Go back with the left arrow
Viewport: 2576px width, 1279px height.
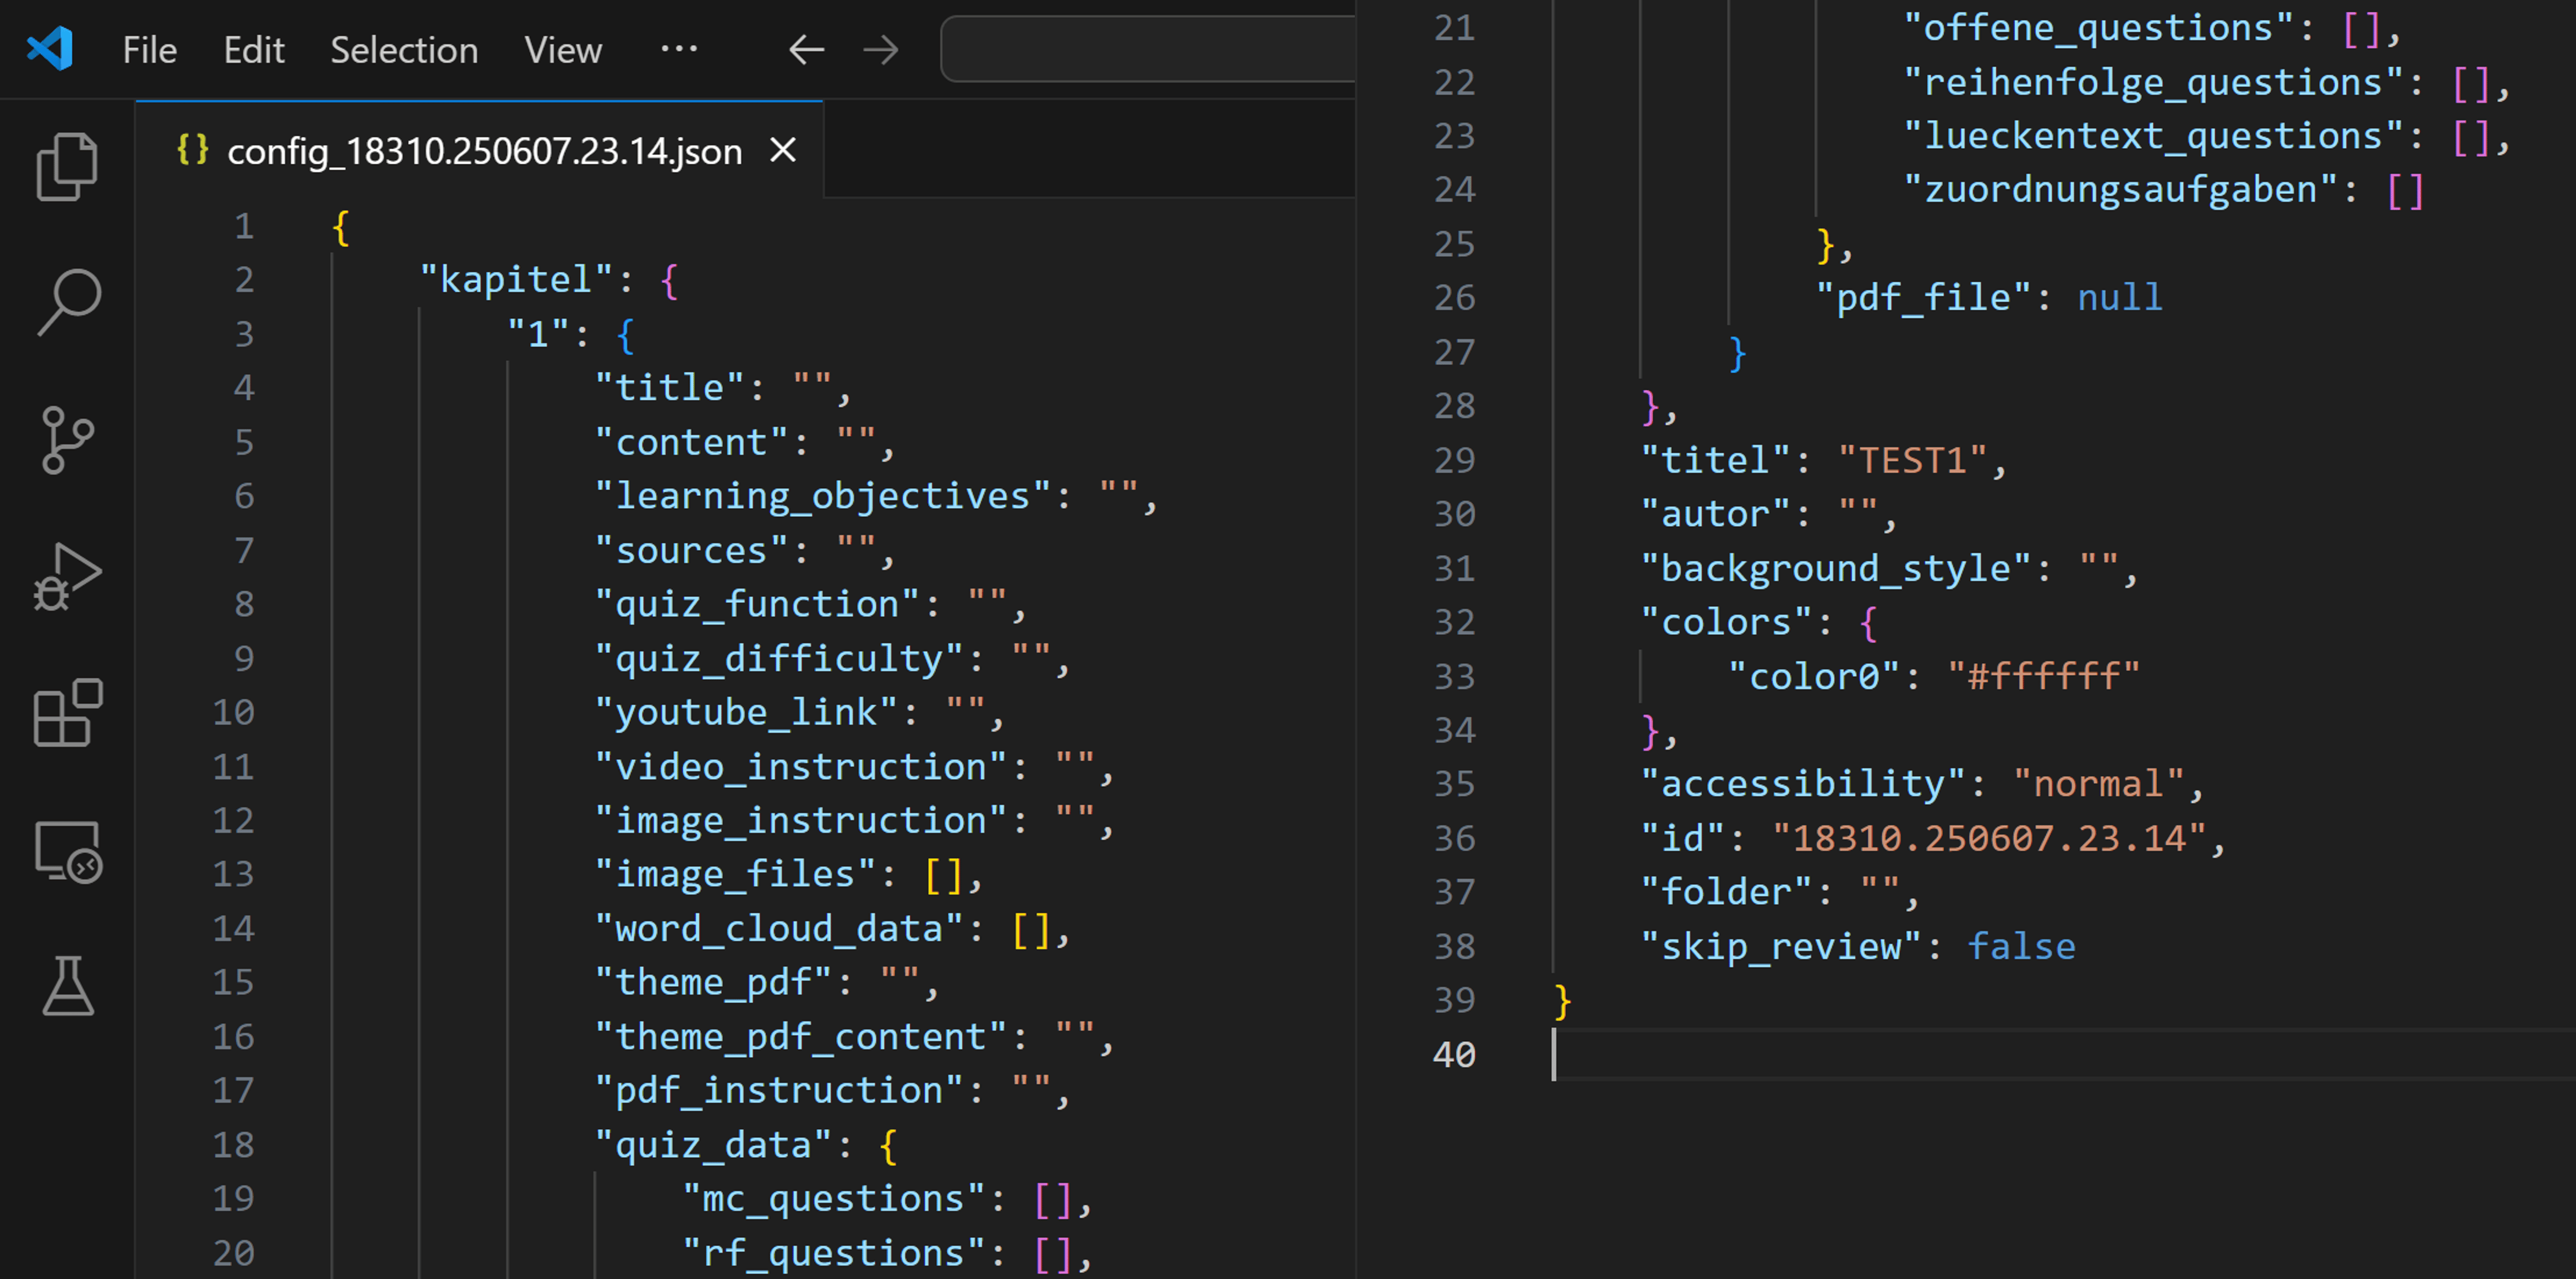pyautogui.click(x=806, y=49)
